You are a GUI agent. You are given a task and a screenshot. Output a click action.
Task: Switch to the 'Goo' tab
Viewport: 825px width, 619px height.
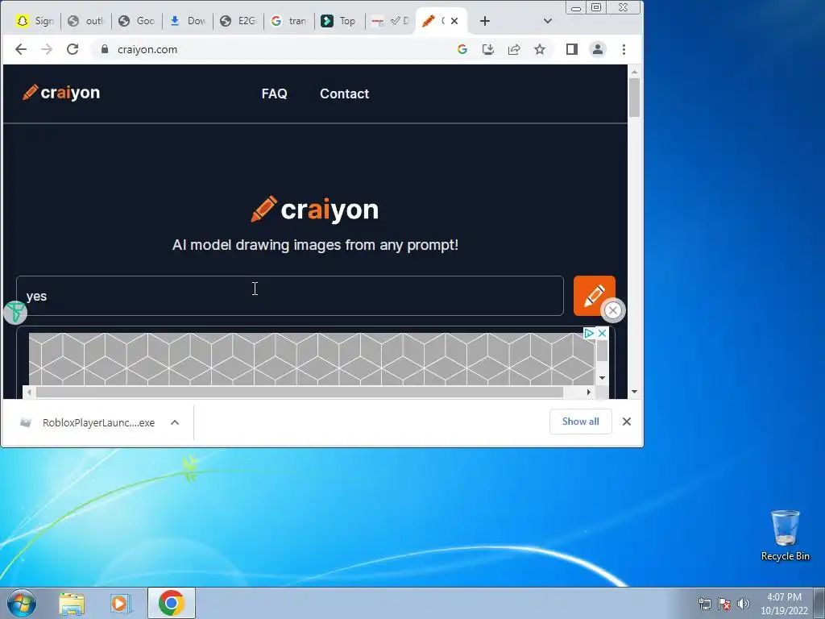137,21
